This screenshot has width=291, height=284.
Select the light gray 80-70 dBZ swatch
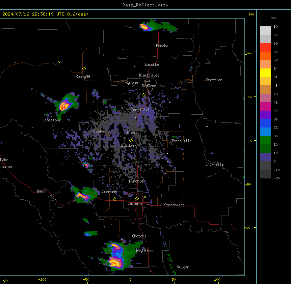click(x=265, y=31)
